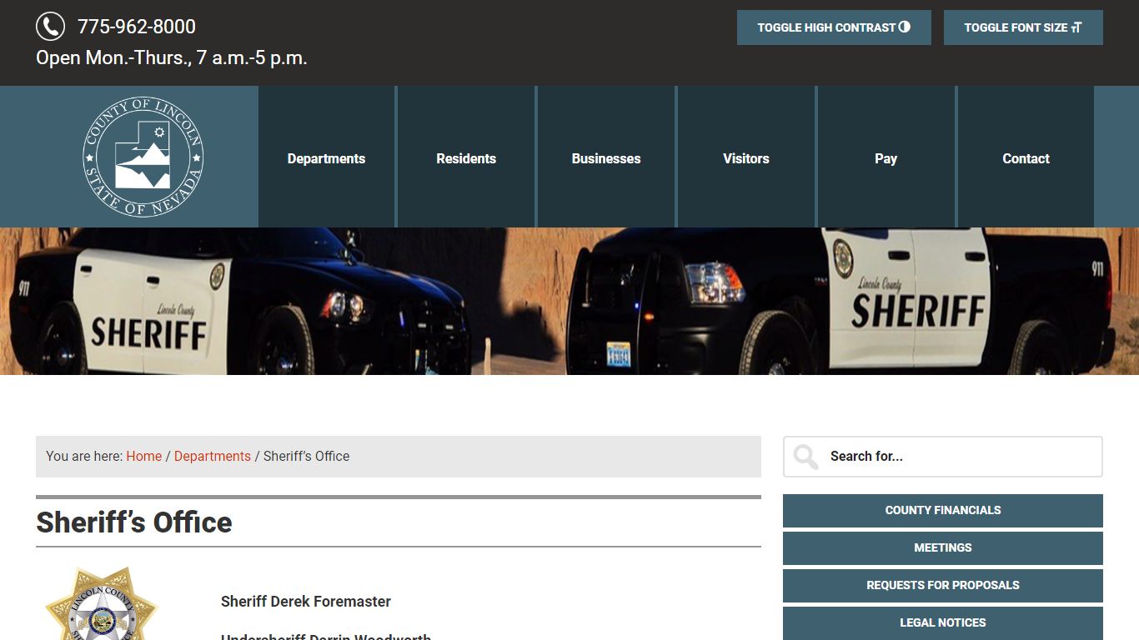Viewport: 1139px width, 640px height.
Task: Click the search magnifier icon
Action: tap(805, 457)
